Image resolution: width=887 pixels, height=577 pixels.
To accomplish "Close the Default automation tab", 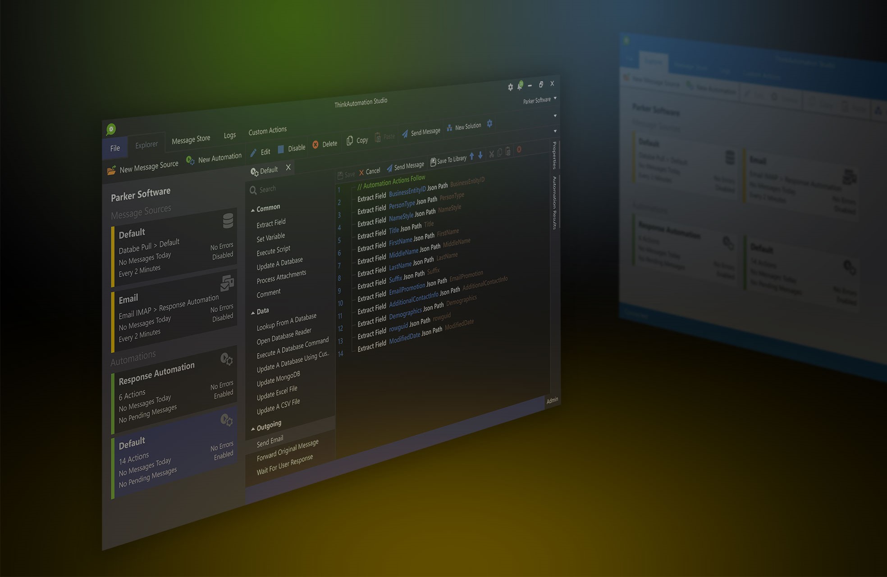I will [x=288, y=168].
